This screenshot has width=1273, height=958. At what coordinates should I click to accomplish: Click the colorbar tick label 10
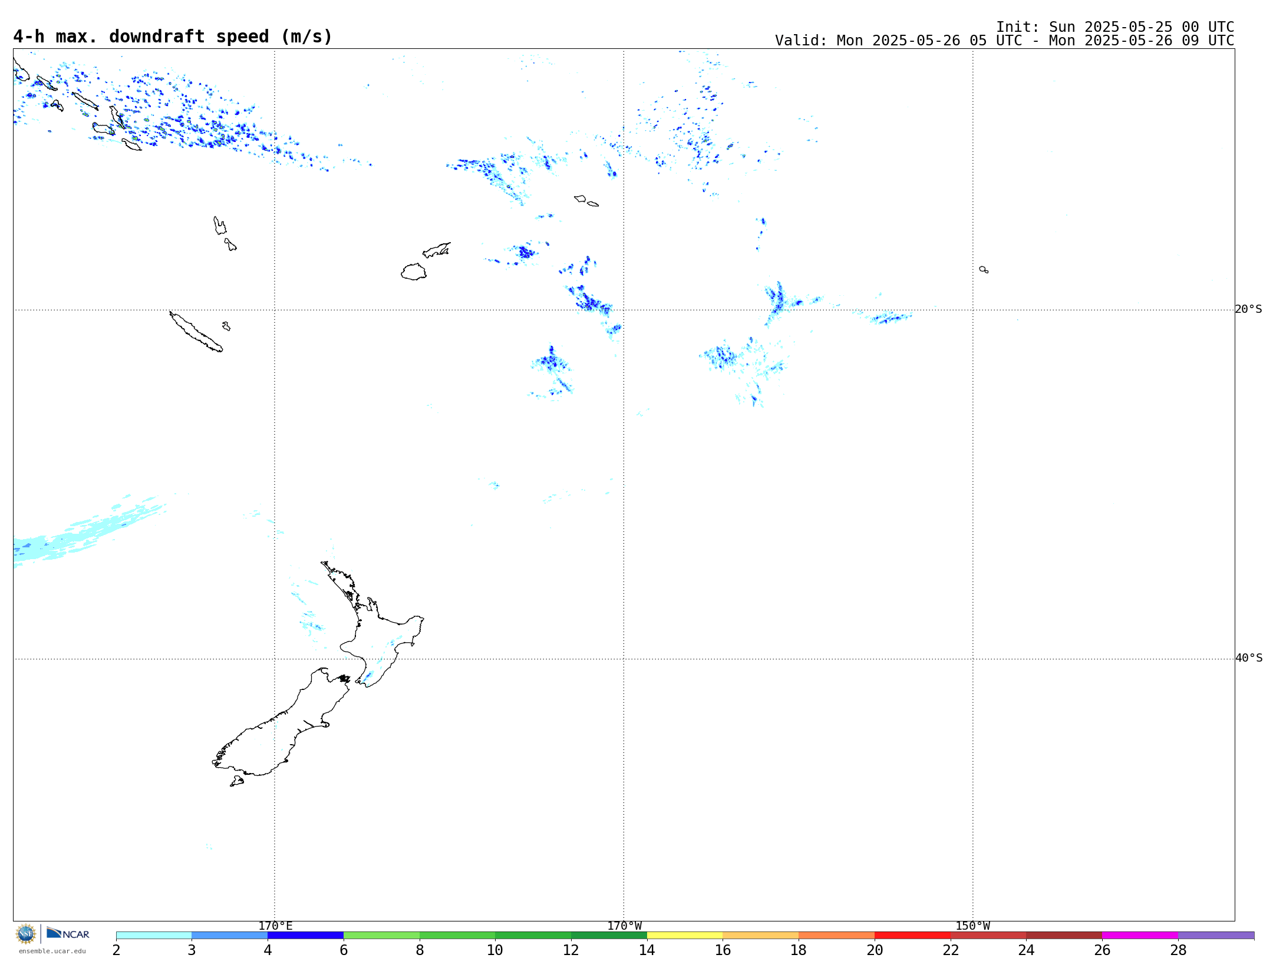click(495, 950)
